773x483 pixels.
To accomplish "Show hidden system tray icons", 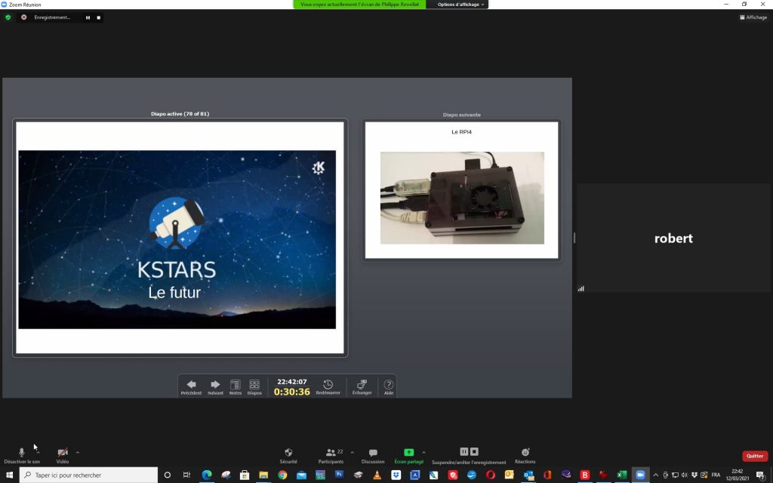I will (x=656, y=475).
